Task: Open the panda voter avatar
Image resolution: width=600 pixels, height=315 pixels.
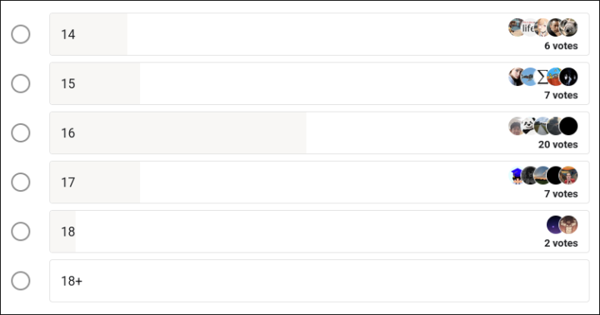Action: [529, 127]
